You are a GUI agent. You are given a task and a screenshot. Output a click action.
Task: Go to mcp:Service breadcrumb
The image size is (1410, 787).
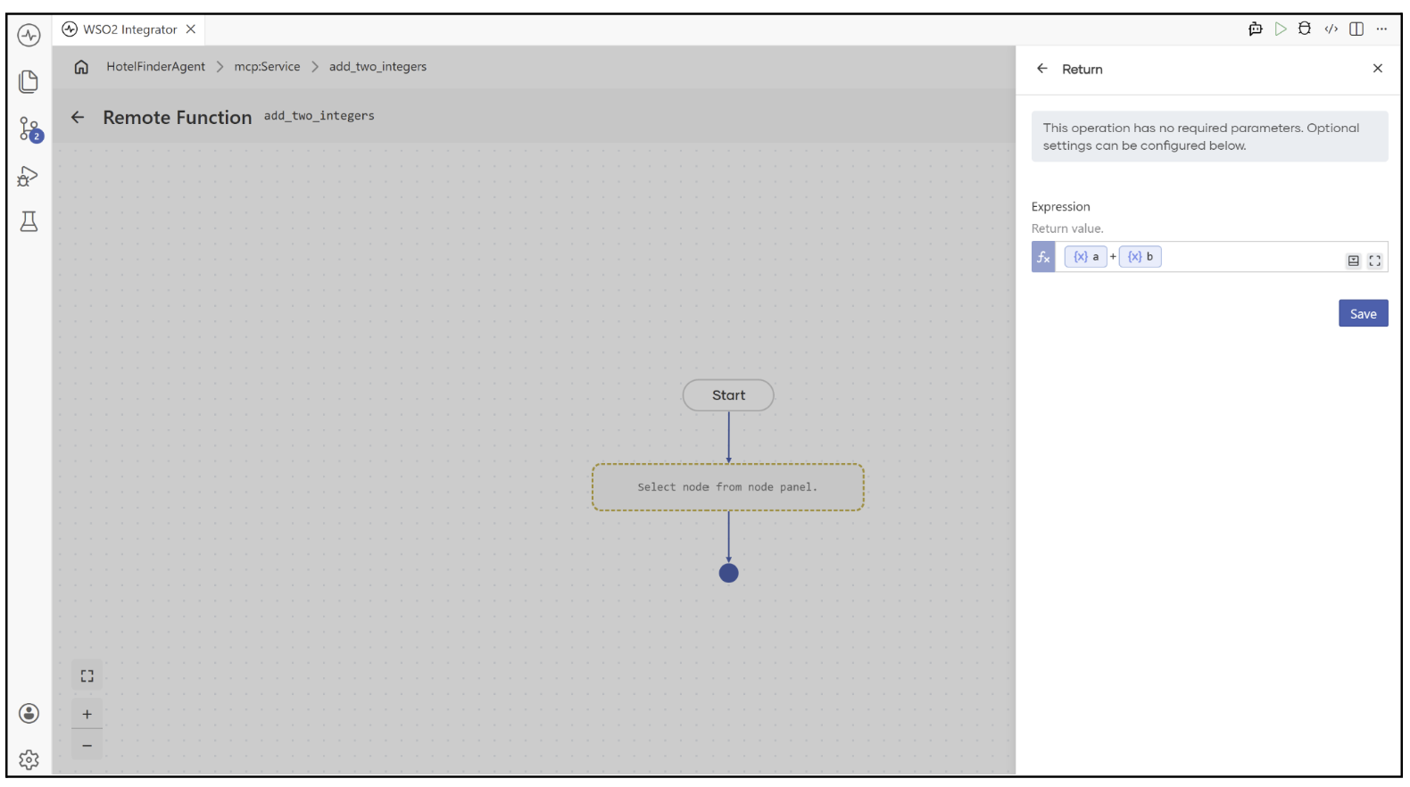coord(267,67)
